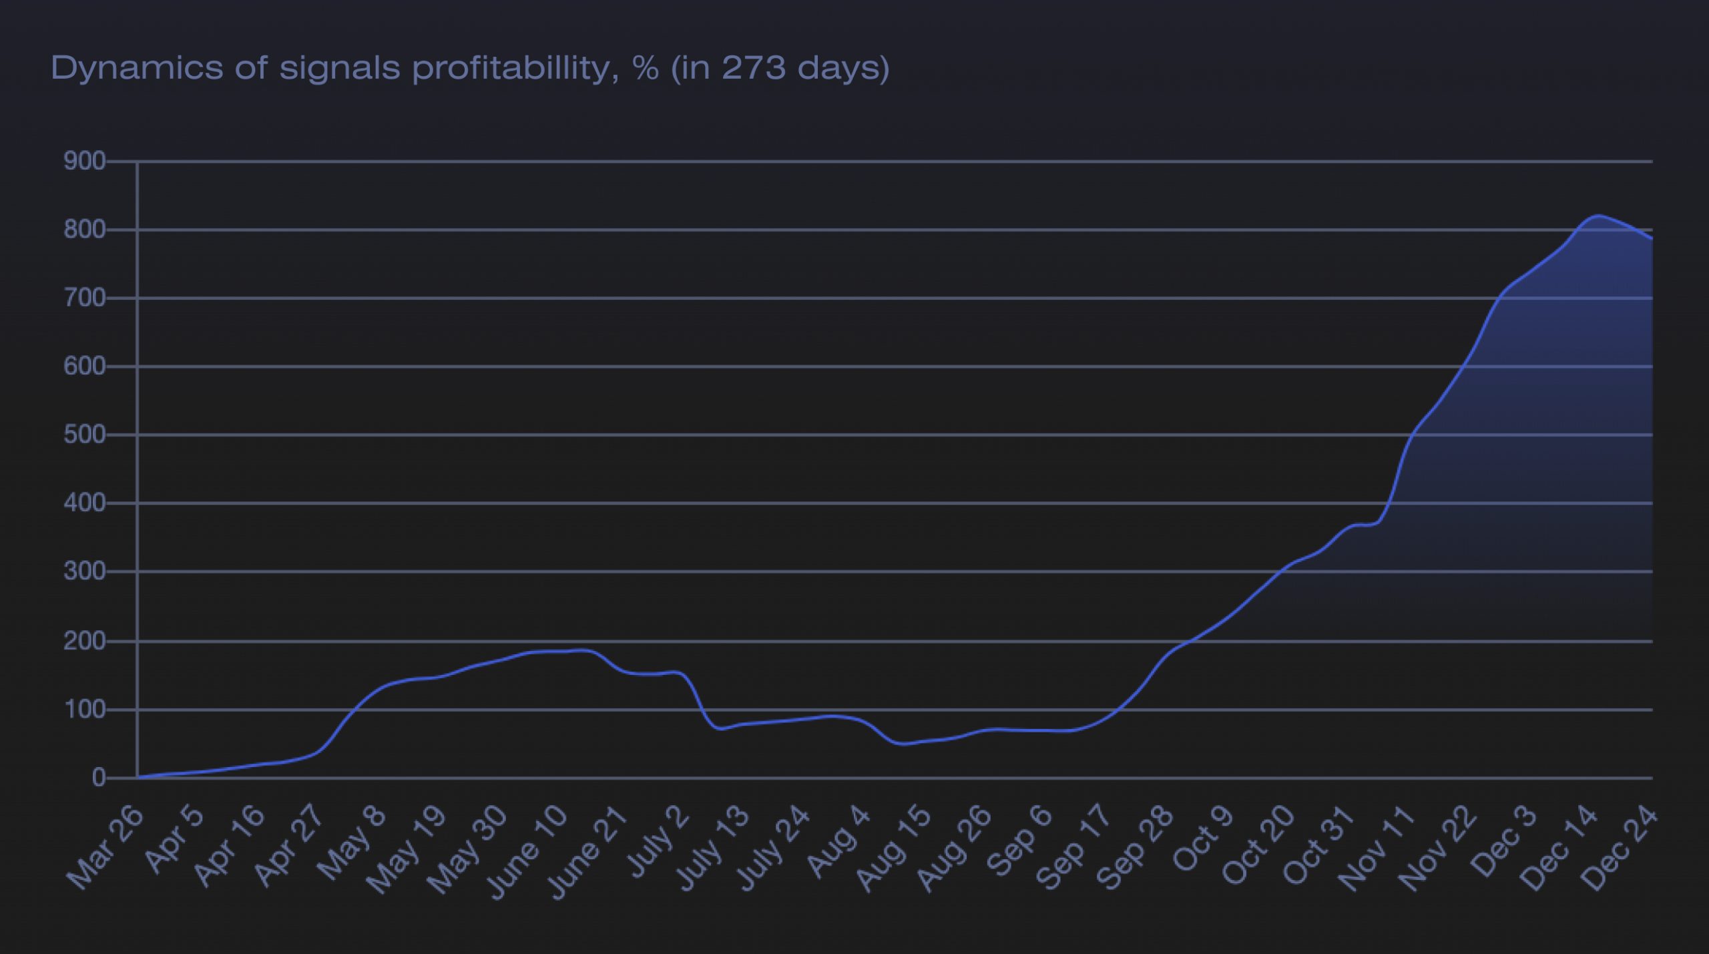This screenshot has width=1709, height=954.
Task: Click the 'Sep 28' date label
Action: [1134, 848]
